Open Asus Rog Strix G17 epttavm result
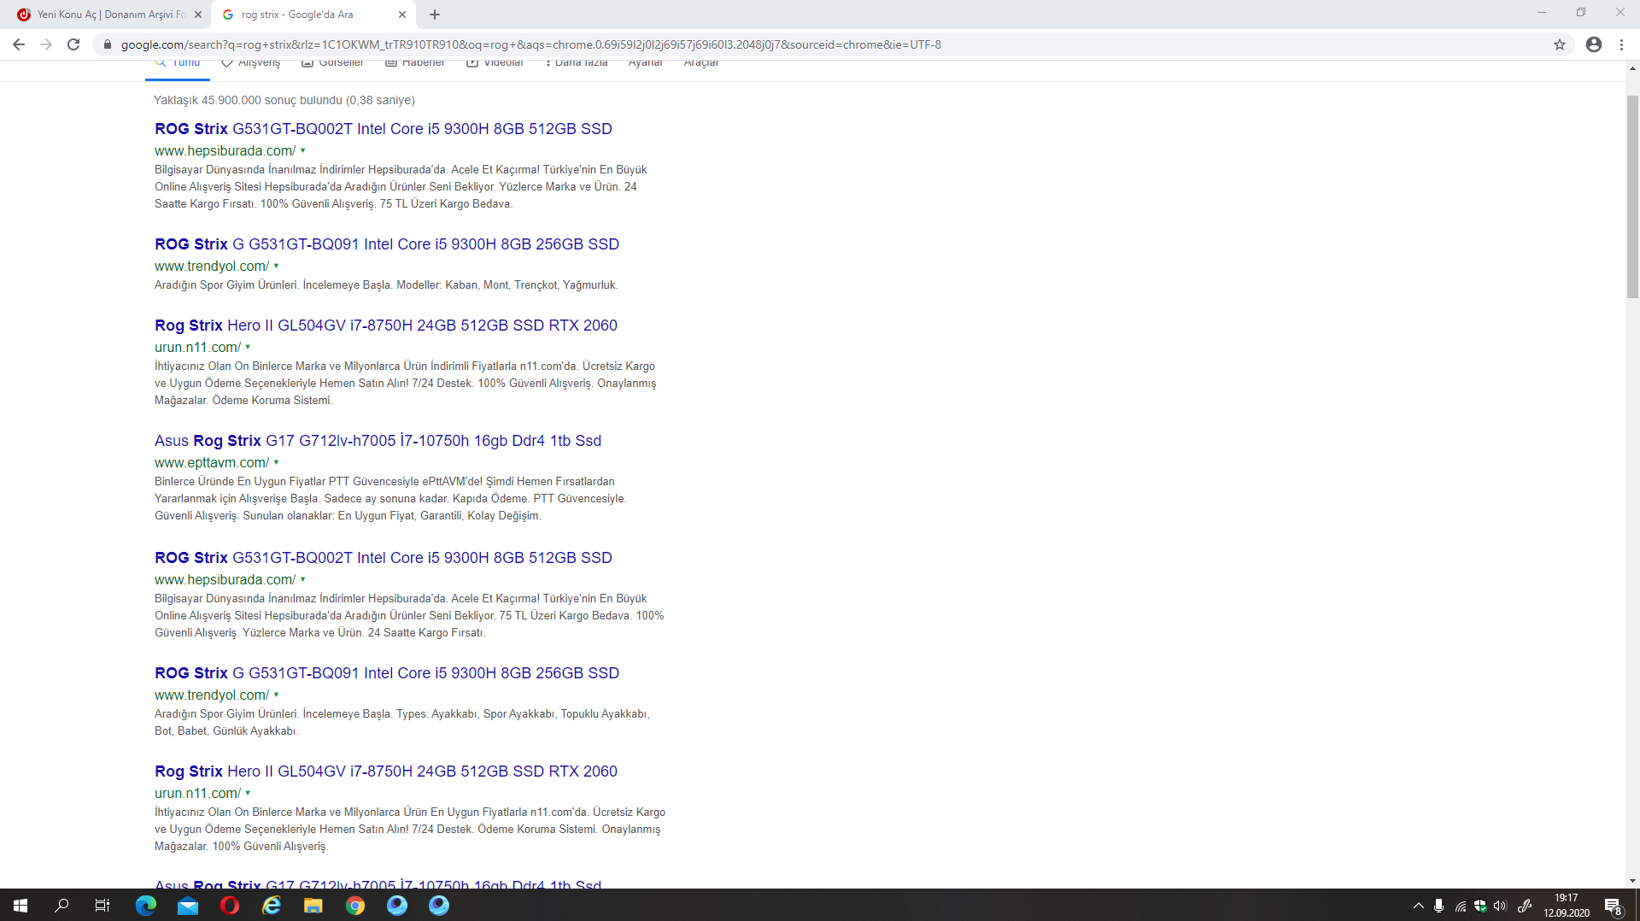Viewport: 1640px width, 921px height. pyautogui.click(x=378, y=441)
